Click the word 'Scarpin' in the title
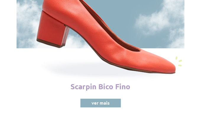201x123 pixels. [83, 87]
